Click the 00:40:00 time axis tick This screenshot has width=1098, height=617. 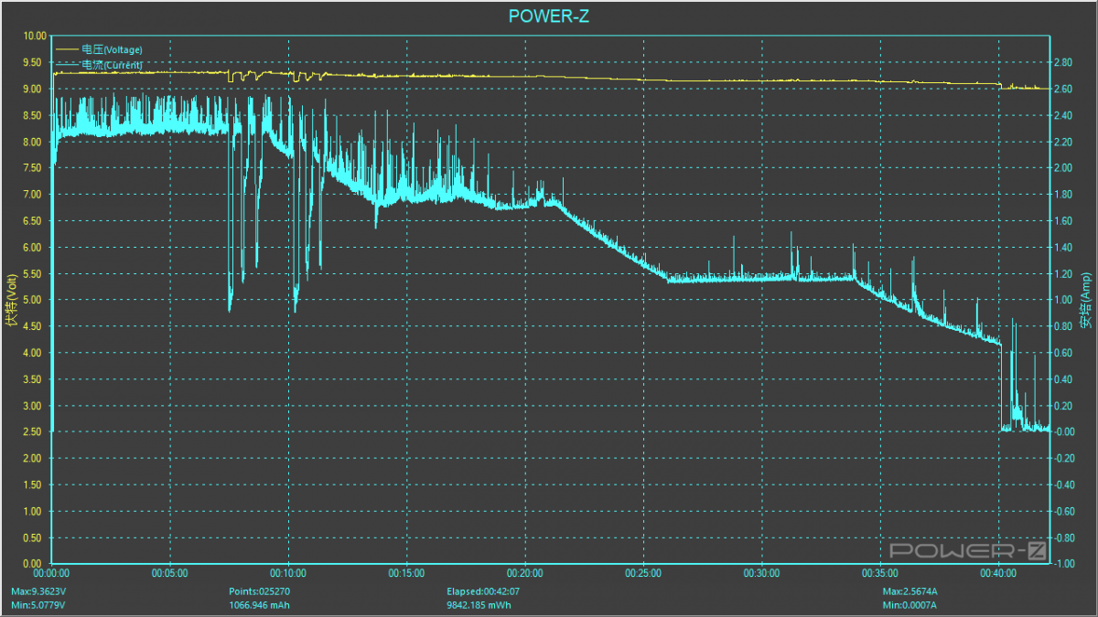click(997, 574)
